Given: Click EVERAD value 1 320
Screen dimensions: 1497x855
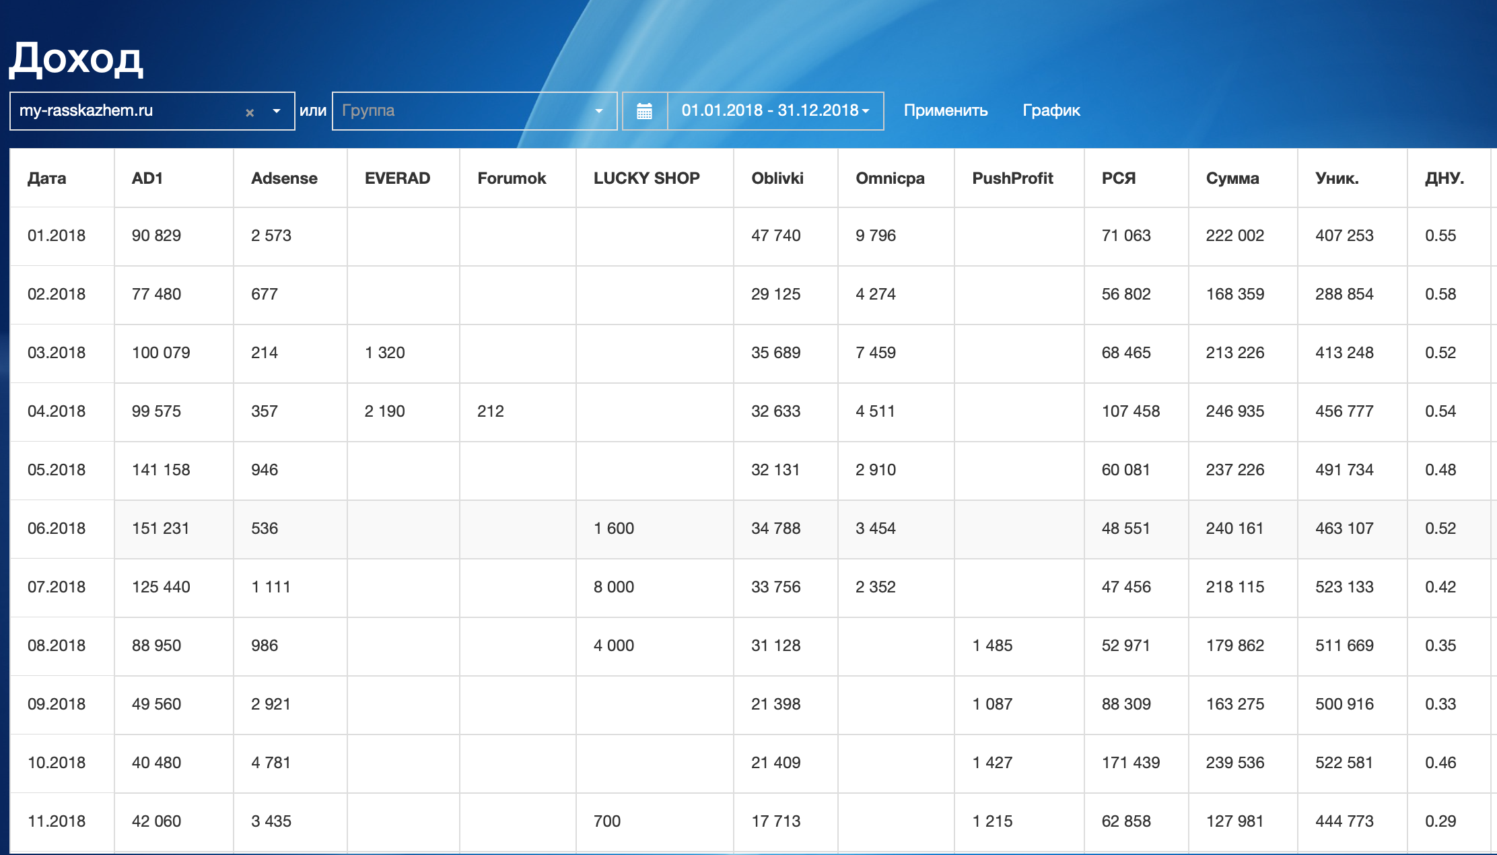Looking at the screenshot, I should pos(385,353).
